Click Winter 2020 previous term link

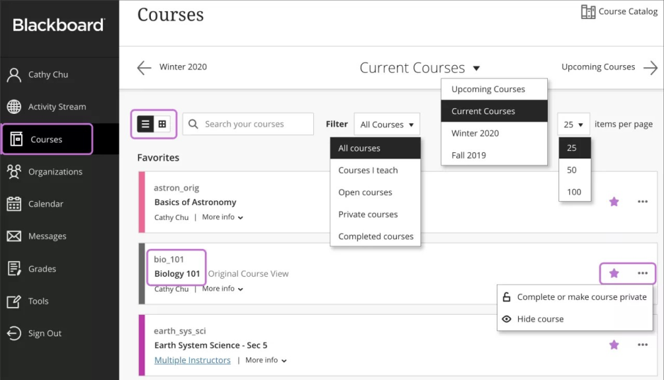coord(183,67)
